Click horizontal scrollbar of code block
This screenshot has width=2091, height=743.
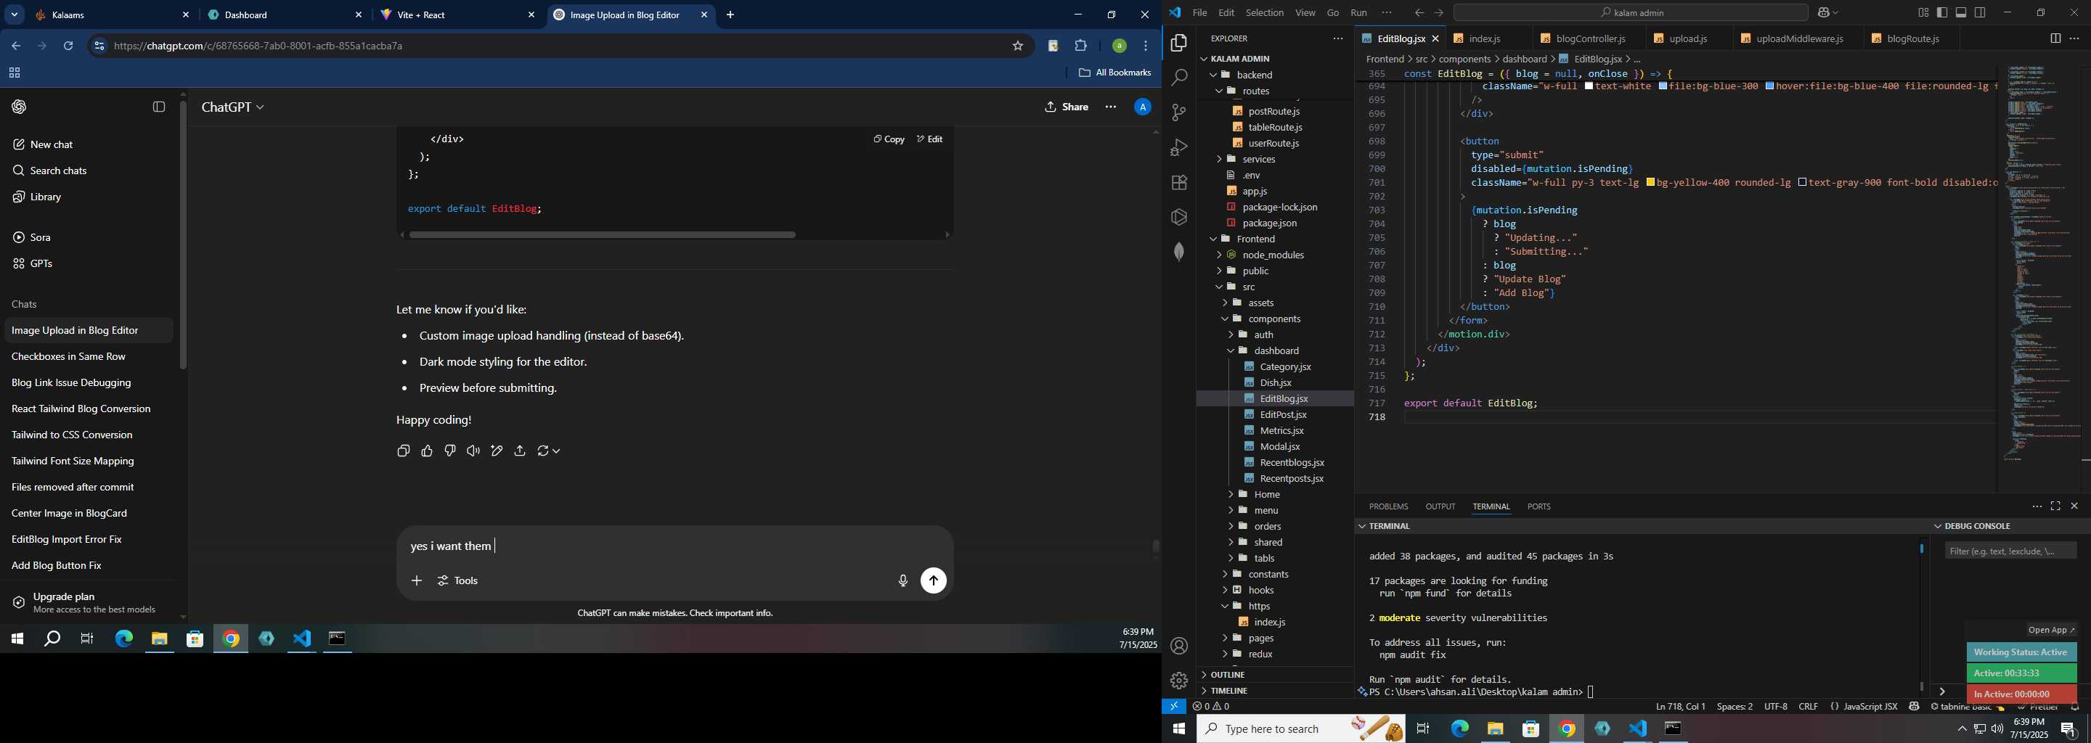[x=603, y=235]
